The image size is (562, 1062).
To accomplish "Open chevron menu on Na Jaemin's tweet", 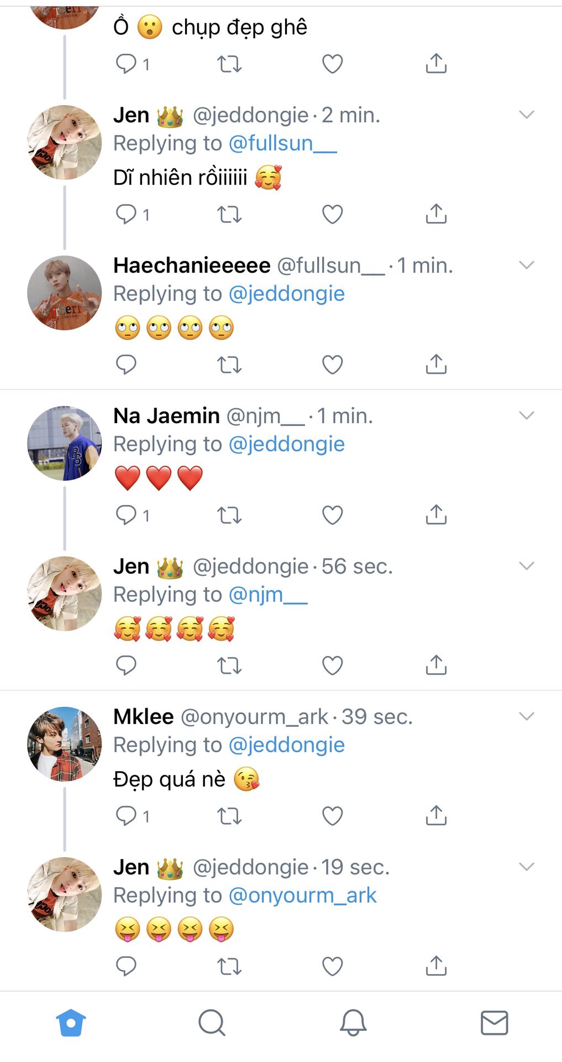I will click(x=527, y=415).
